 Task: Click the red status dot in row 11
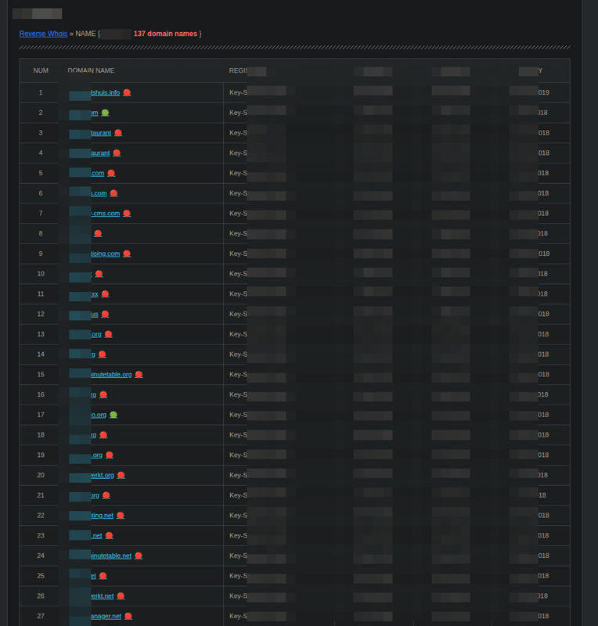coord(105,294)
